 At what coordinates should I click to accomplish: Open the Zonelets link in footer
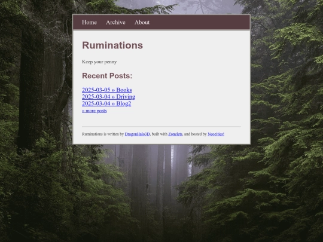(175, 134)
